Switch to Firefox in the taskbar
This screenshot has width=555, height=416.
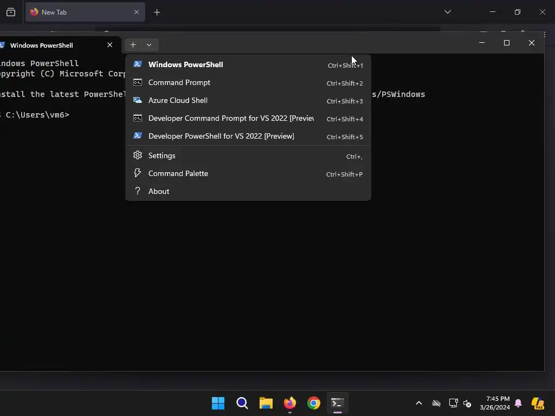[290, 403]
